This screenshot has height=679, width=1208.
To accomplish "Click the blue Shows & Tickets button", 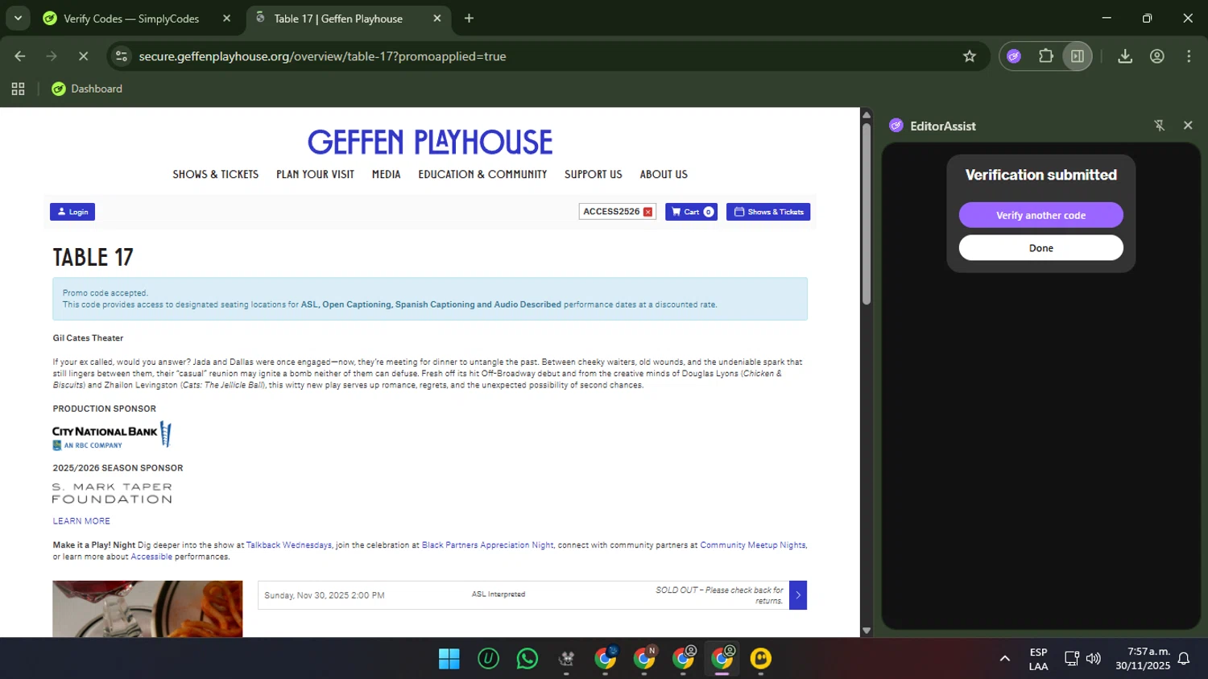I will coord(768,212).
